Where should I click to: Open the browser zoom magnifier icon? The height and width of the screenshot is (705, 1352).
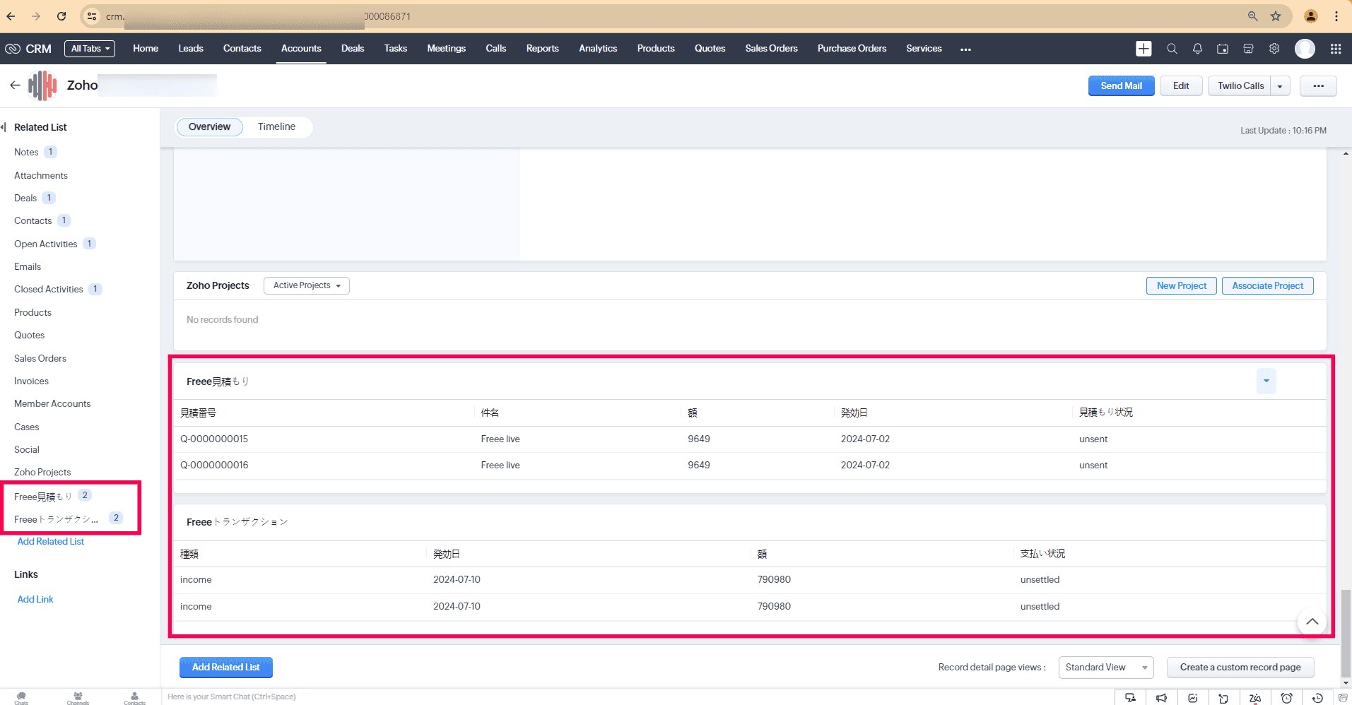click(x=1252, y=16)
